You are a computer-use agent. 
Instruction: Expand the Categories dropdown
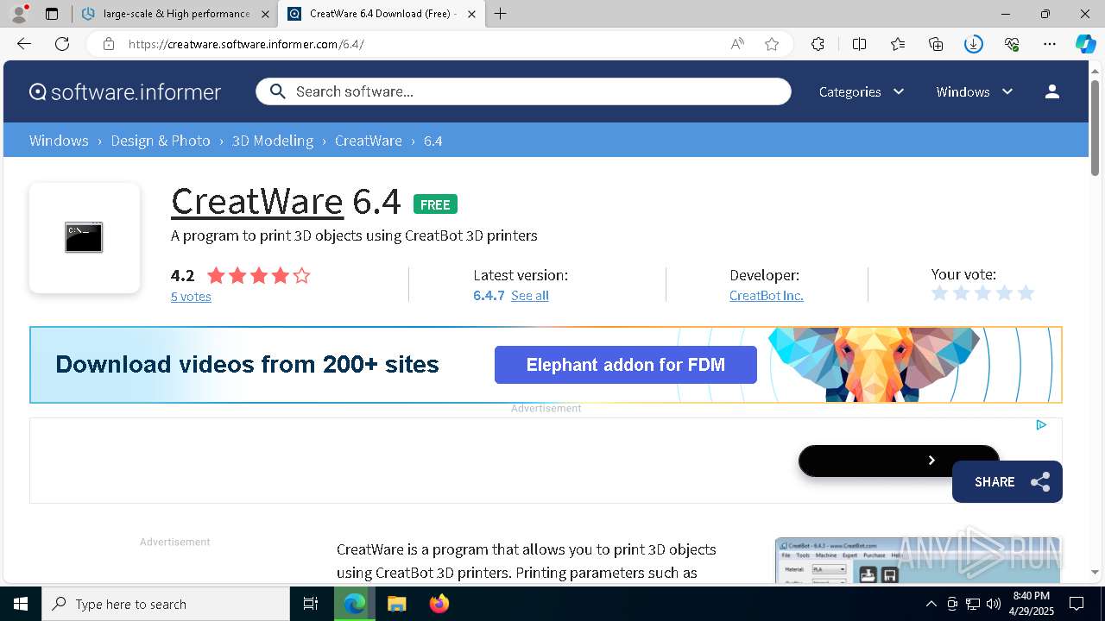pos(862,91)
